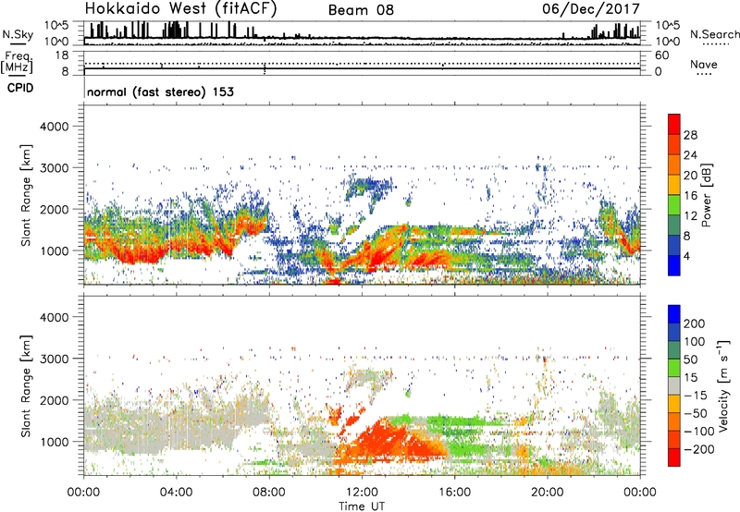Click the 'Time UT' axis title
Screen dimensions: 740x512
click(362, 506)
